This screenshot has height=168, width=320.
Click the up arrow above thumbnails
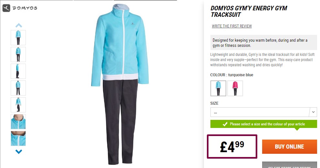point(18,25)
